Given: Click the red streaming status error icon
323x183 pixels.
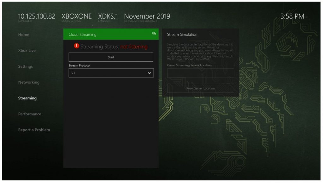Looking at the screenshot, I should click(x=76, y=46).
